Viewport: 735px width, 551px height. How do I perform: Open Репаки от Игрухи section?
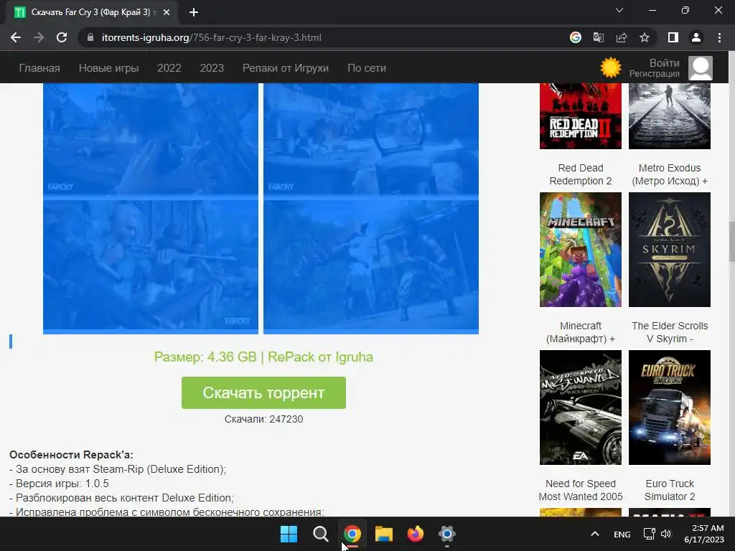tap(286, 68)
